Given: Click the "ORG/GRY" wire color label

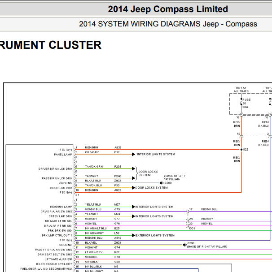Looking at the screenshot, I should point(92,152).
